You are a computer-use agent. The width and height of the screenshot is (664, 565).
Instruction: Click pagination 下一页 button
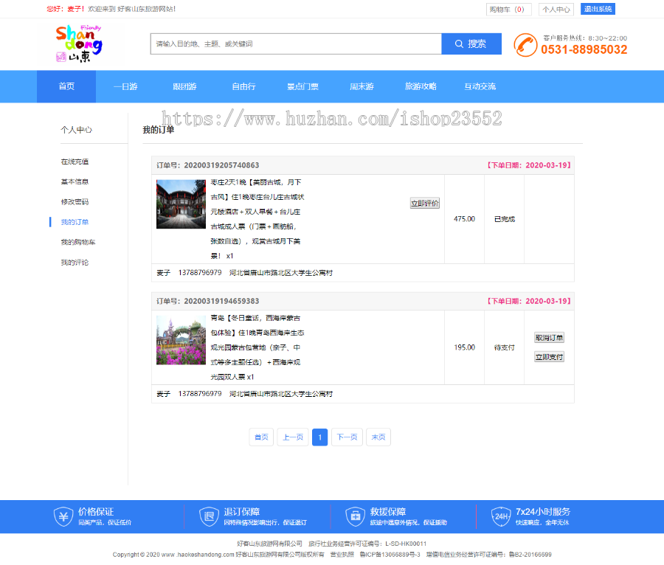[347, 437]
